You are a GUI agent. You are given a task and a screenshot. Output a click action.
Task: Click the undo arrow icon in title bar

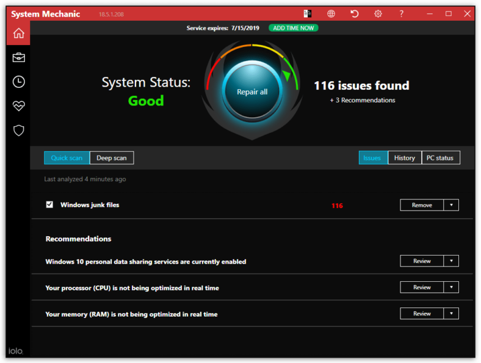354,14
